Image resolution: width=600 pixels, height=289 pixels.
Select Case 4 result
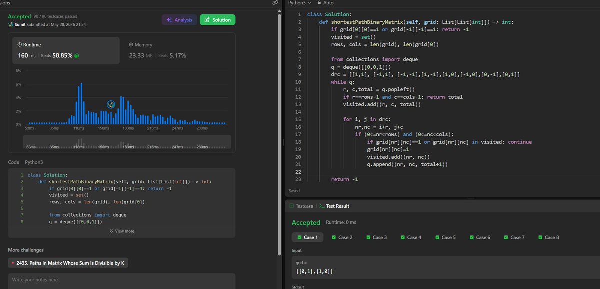[x=411, y=237]
